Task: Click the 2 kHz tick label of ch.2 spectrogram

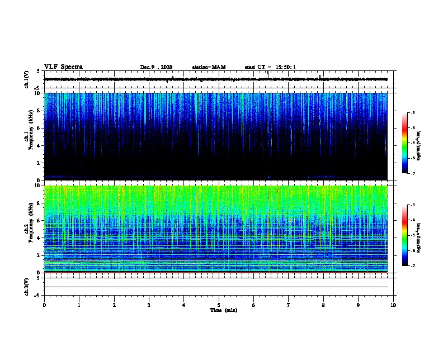Action: pos(39,255)
